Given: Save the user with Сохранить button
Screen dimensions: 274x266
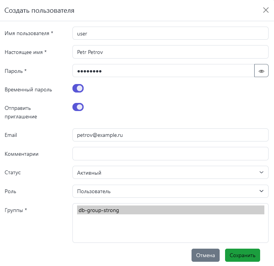Looking at the screenshot, I should pyautogui.click(x=242, y=255).
